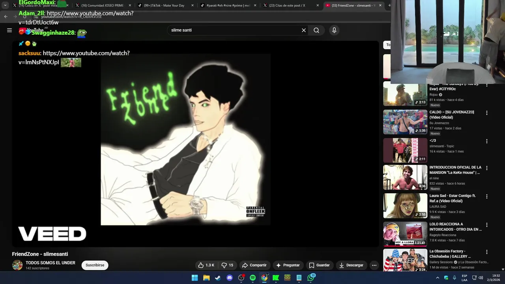Click the Guardar save button
This screenshot has height=284, width=505.
pyautogui.click(x=319, y=265)
